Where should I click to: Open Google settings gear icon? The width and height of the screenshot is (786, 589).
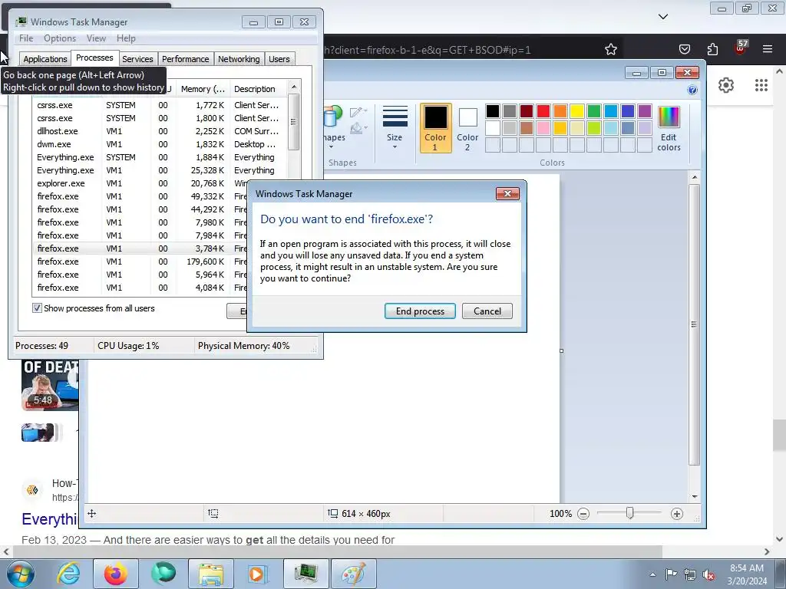coord(726,85)
